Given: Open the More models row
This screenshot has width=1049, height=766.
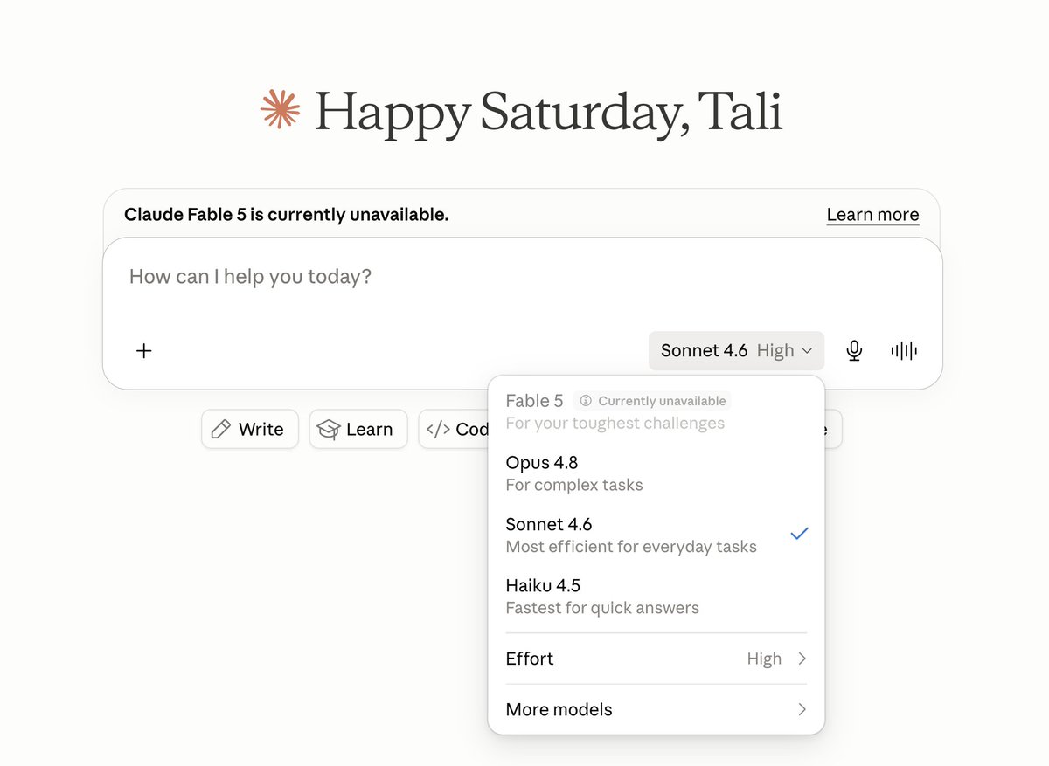Looking at the screenshot, I should 656,709.
